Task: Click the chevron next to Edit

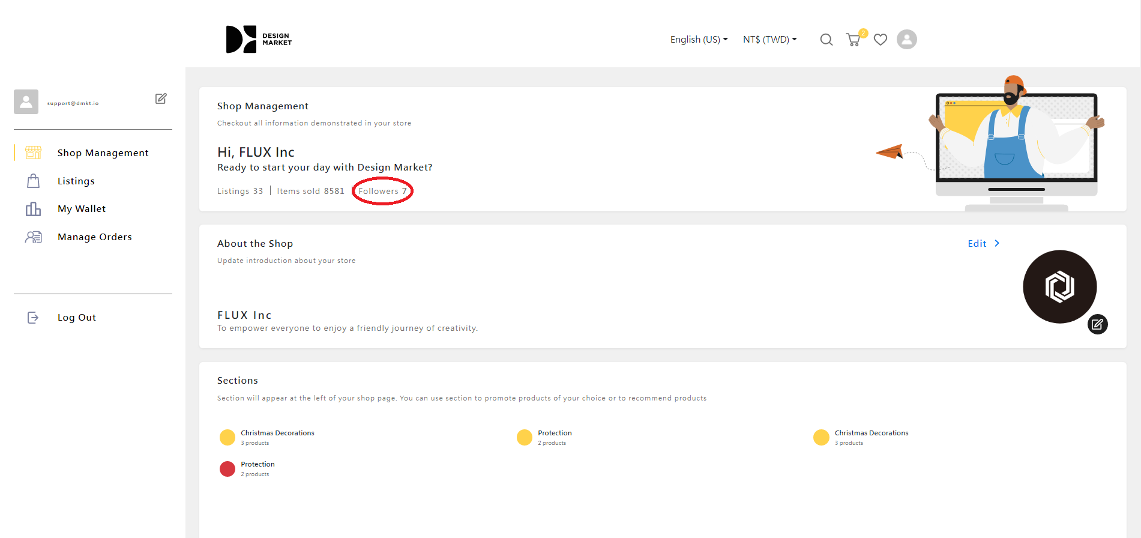Action: (997, 243)
